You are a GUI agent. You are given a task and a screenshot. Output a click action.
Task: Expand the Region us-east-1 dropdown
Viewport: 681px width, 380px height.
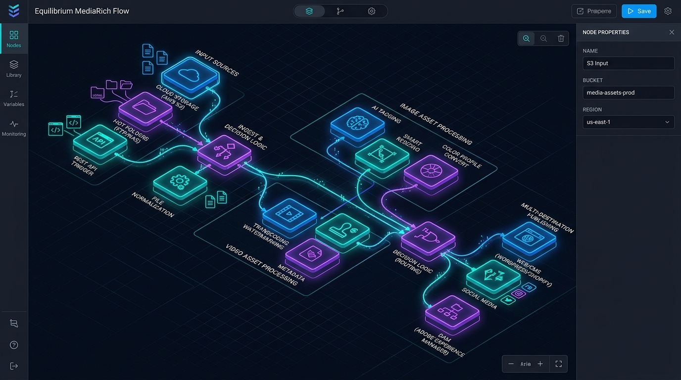tap(629, 122)
